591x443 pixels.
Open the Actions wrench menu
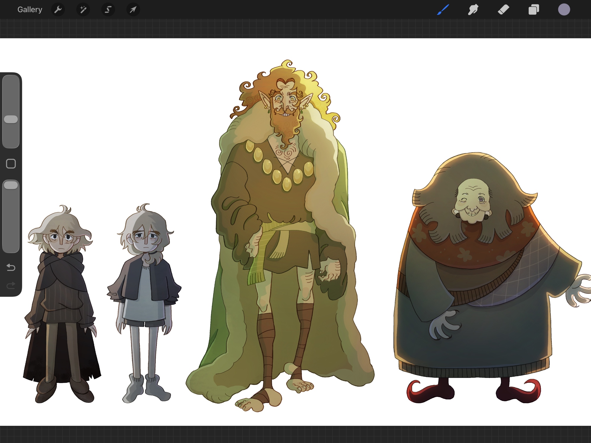58,10
